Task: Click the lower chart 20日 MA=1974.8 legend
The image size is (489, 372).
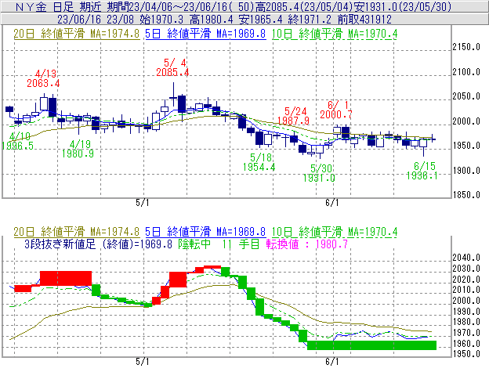Action: tap(77, 232)
